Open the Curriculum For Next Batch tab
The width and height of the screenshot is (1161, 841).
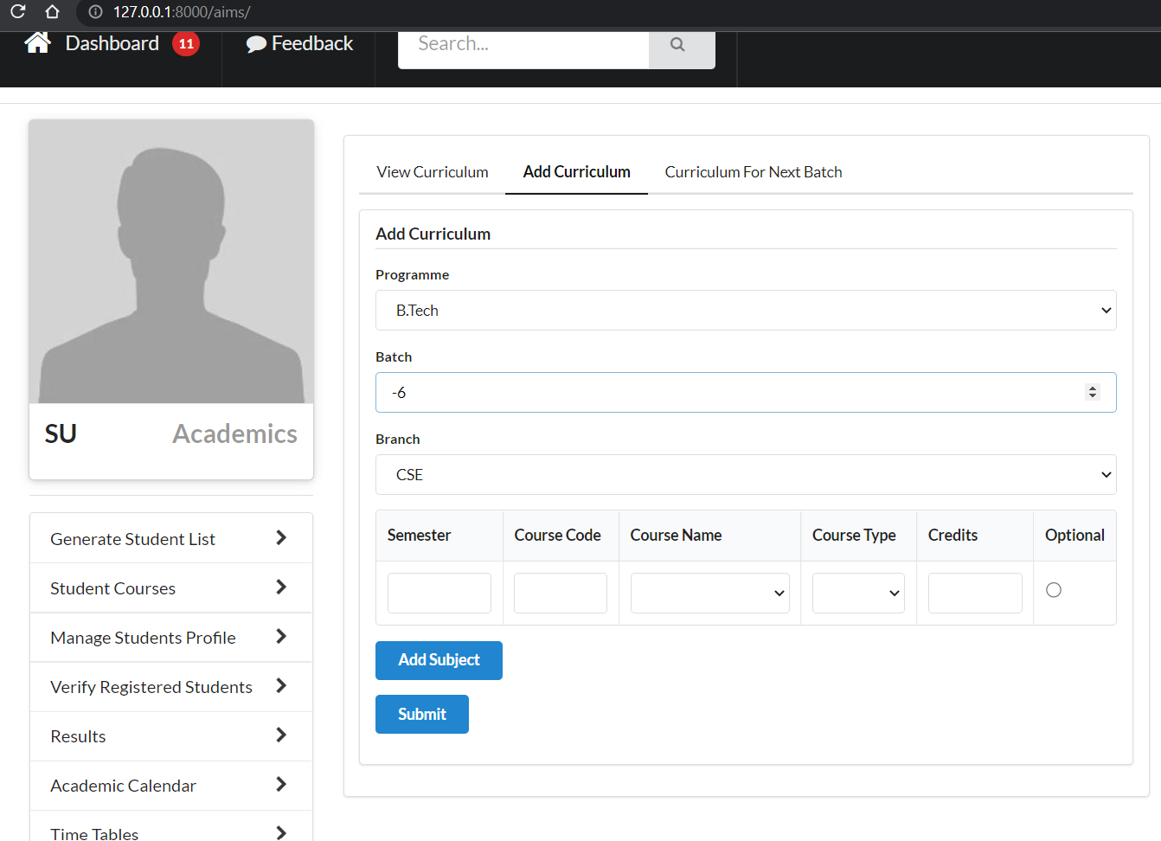[x=753, y=171]
